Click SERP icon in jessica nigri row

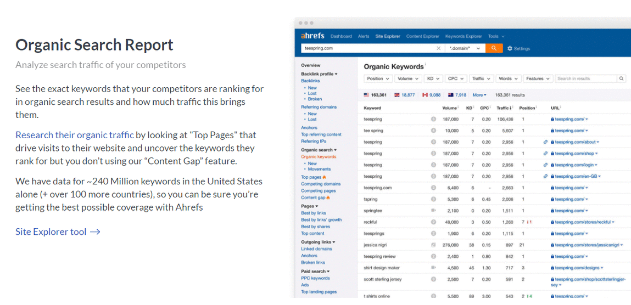433,245
